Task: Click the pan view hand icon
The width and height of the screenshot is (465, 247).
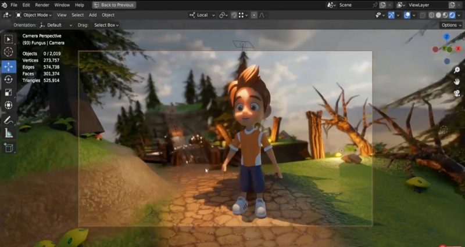Action: (457, 82)
